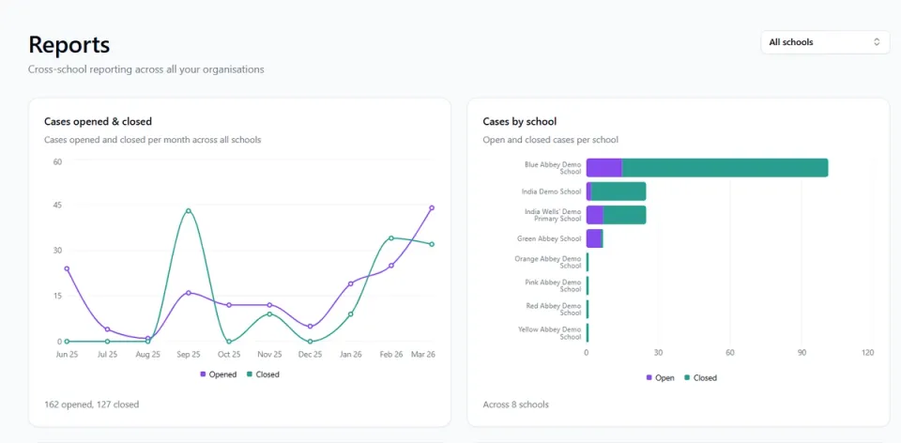Click the Jun 25 Opened data point

(68, 268)
